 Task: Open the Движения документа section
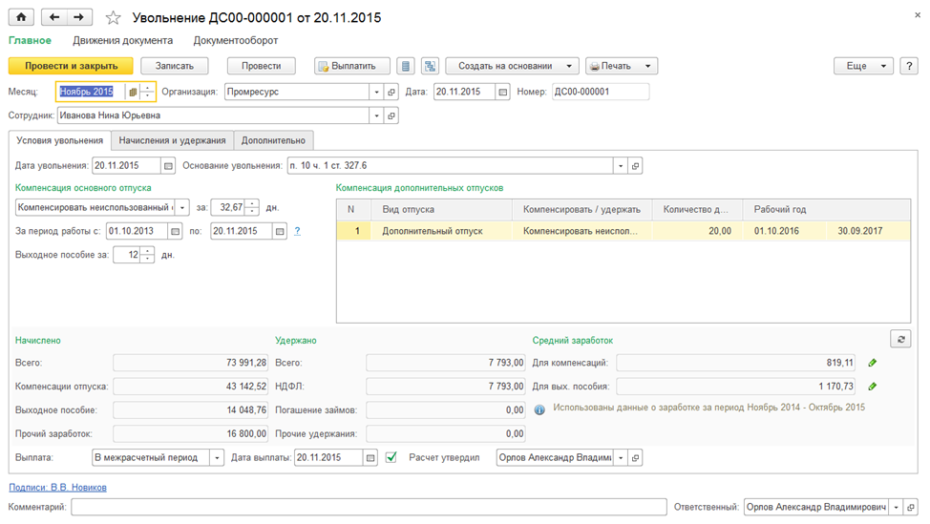[123, 40]
